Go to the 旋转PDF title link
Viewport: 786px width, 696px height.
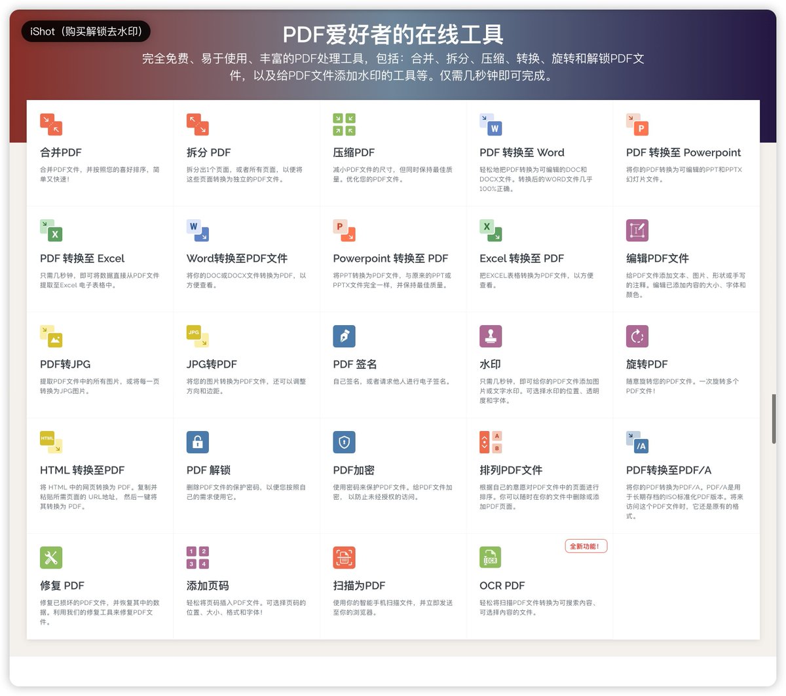[647, 364]
